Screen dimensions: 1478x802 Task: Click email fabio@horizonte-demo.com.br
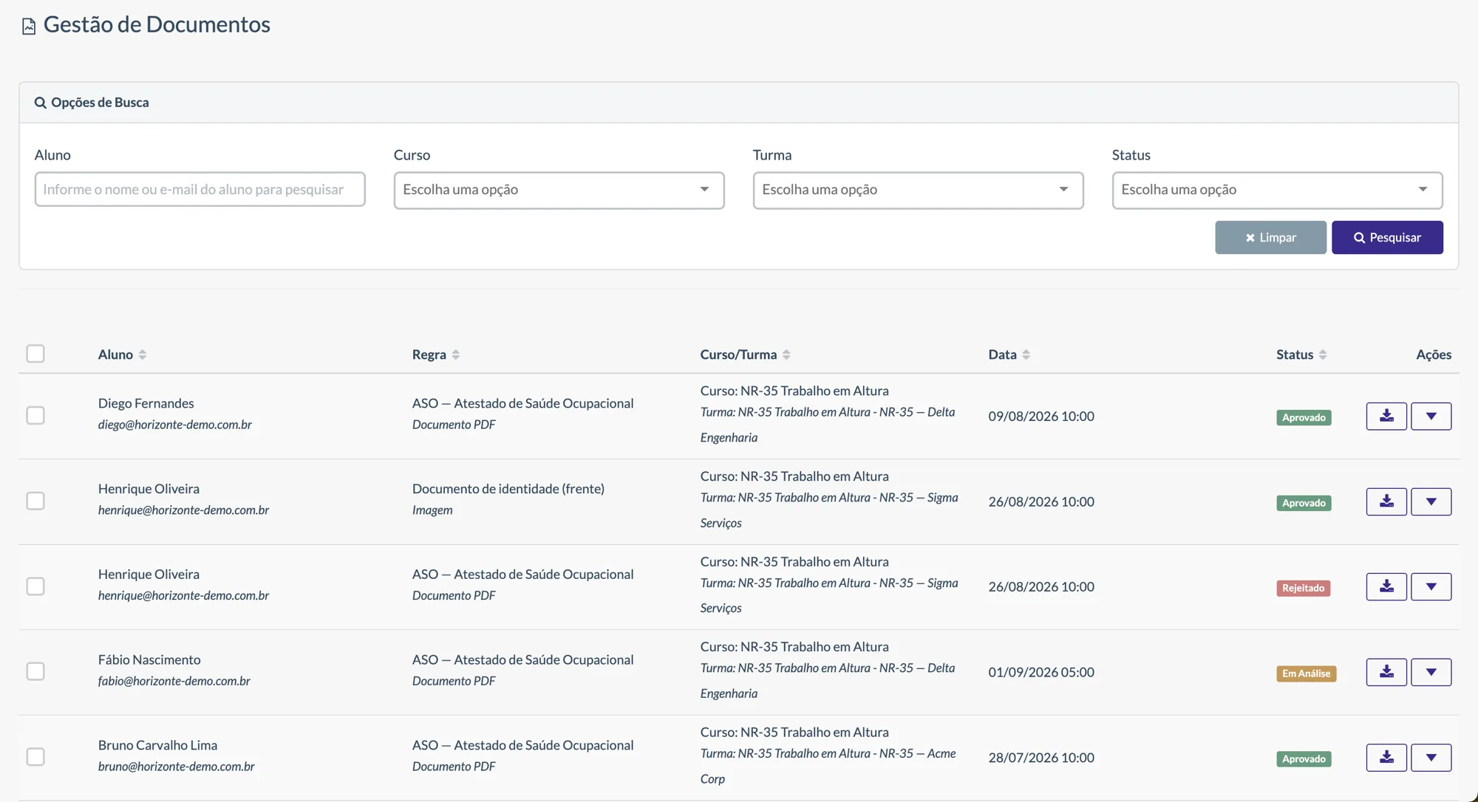click(x=174, y=681)
